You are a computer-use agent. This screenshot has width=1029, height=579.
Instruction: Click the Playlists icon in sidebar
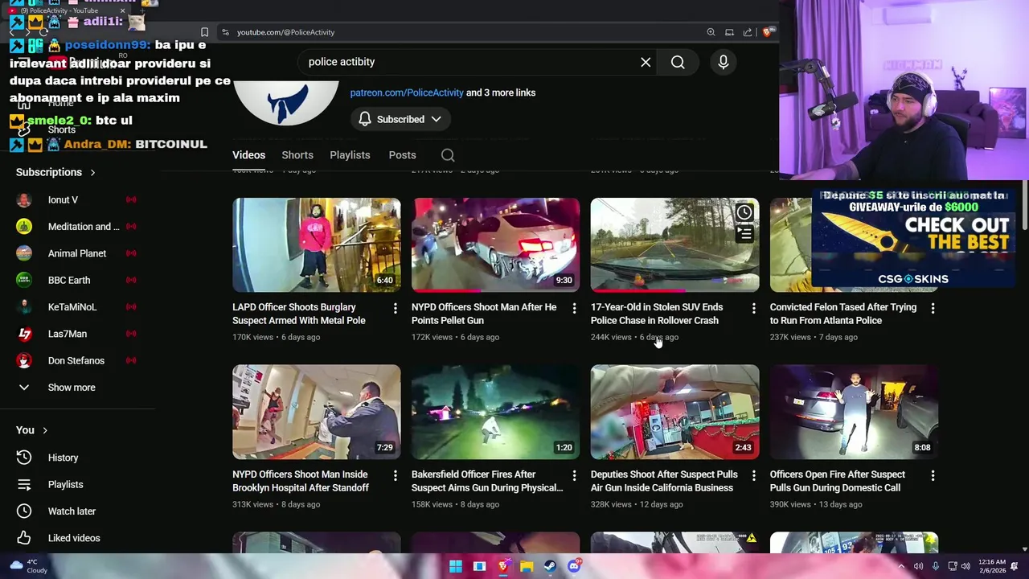pyautogui.click(x=24, y=484)
